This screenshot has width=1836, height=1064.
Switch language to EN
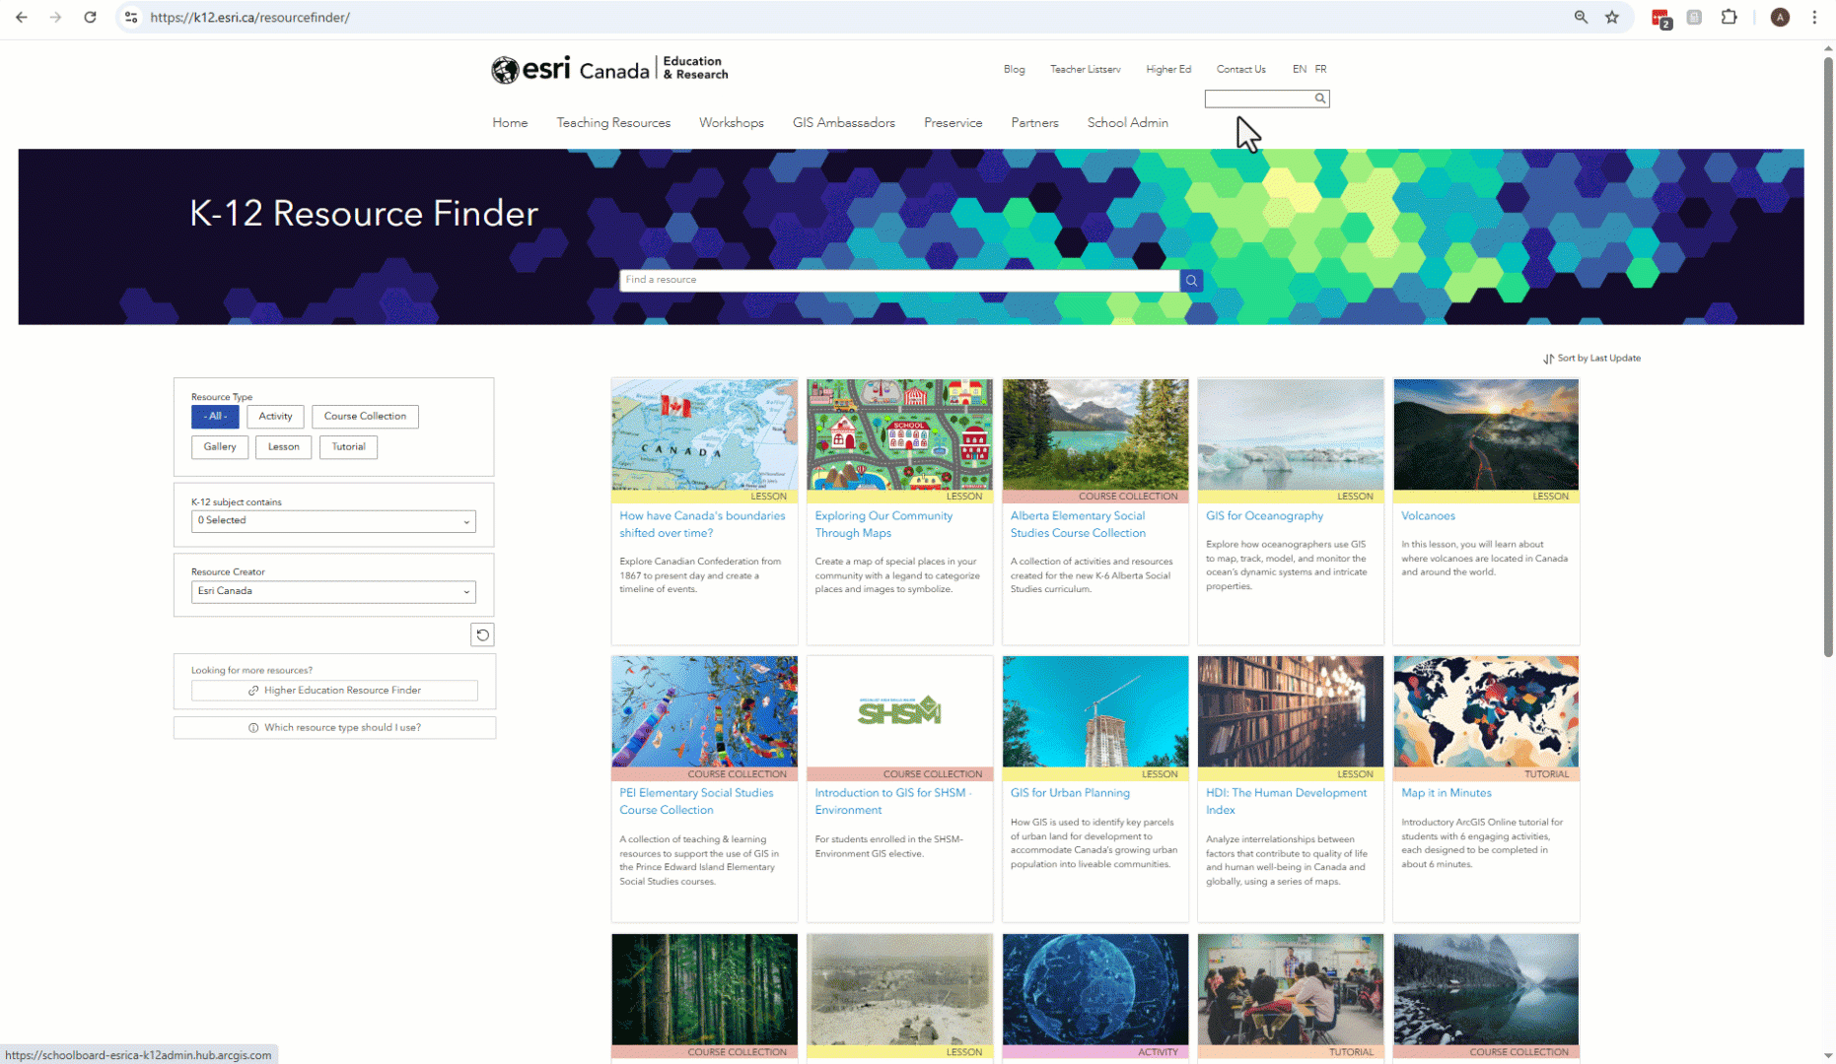[x=1300, y=69]
